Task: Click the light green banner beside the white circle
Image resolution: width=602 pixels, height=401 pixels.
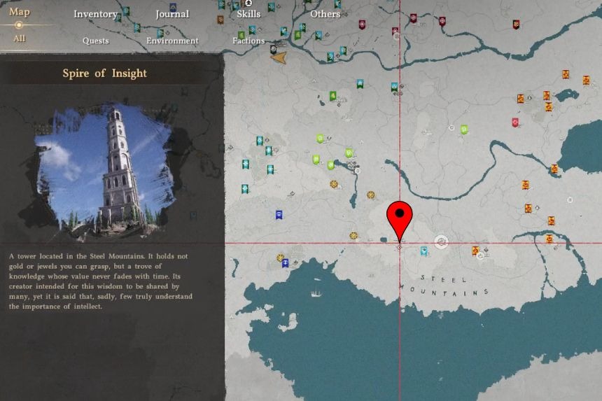Action: tap(464, 129)
